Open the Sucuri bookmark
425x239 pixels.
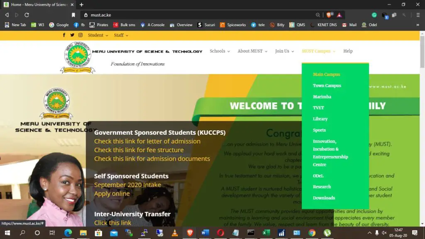click(x=206, y=24)
